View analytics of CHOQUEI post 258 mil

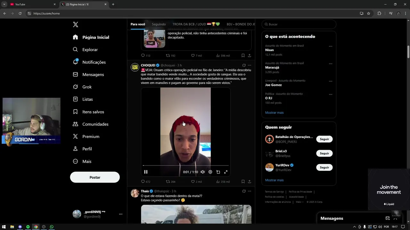tap(223, 181)
